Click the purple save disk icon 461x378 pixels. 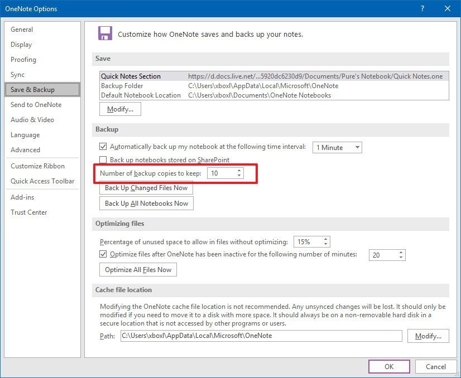point(105,33)
